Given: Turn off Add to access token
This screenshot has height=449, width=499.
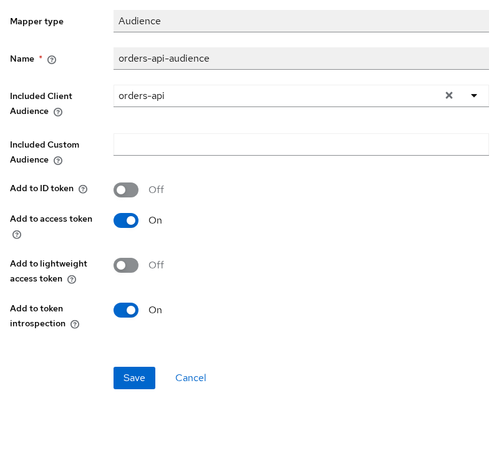Looking at the screenshot, I should 126,220.
